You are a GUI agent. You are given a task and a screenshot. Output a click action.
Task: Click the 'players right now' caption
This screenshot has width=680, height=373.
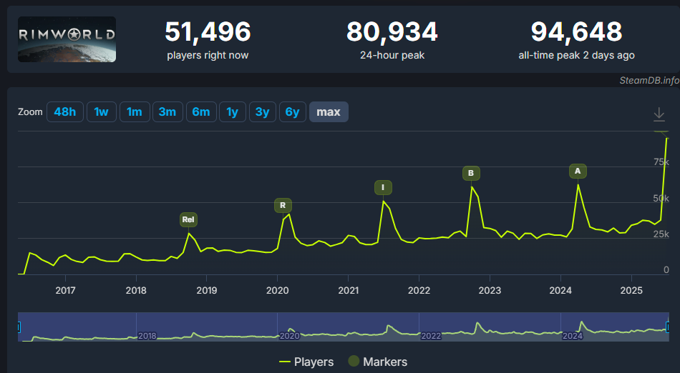pos(208,56)
